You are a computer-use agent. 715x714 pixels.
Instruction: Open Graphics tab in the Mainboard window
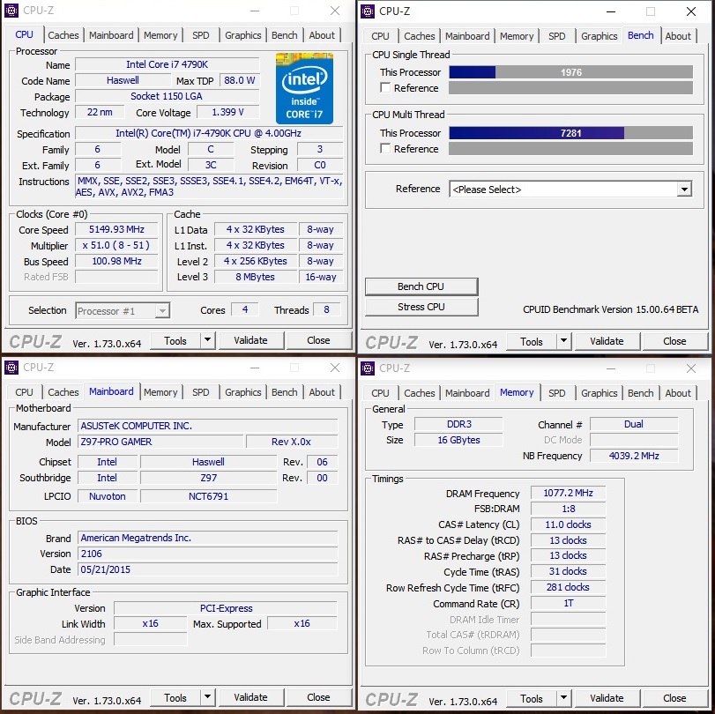point(243,392)
